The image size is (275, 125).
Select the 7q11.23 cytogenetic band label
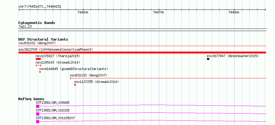25,27
